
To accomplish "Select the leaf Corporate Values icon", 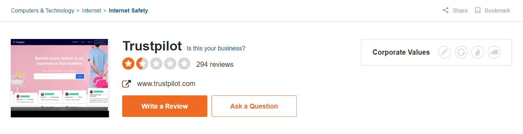I will pos(478,53).
